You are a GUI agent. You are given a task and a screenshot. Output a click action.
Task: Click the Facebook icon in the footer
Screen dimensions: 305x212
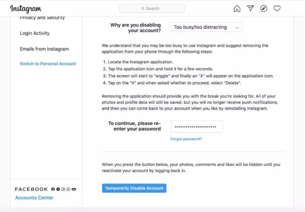[x=53, y=189]
